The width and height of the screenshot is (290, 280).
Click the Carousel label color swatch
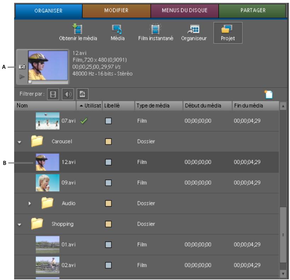click(108, 142)
